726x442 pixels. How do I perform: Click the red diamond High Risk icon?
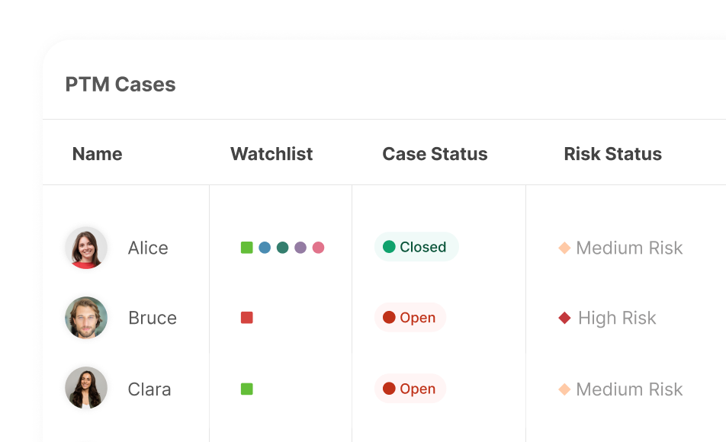(x=564, y=318)
